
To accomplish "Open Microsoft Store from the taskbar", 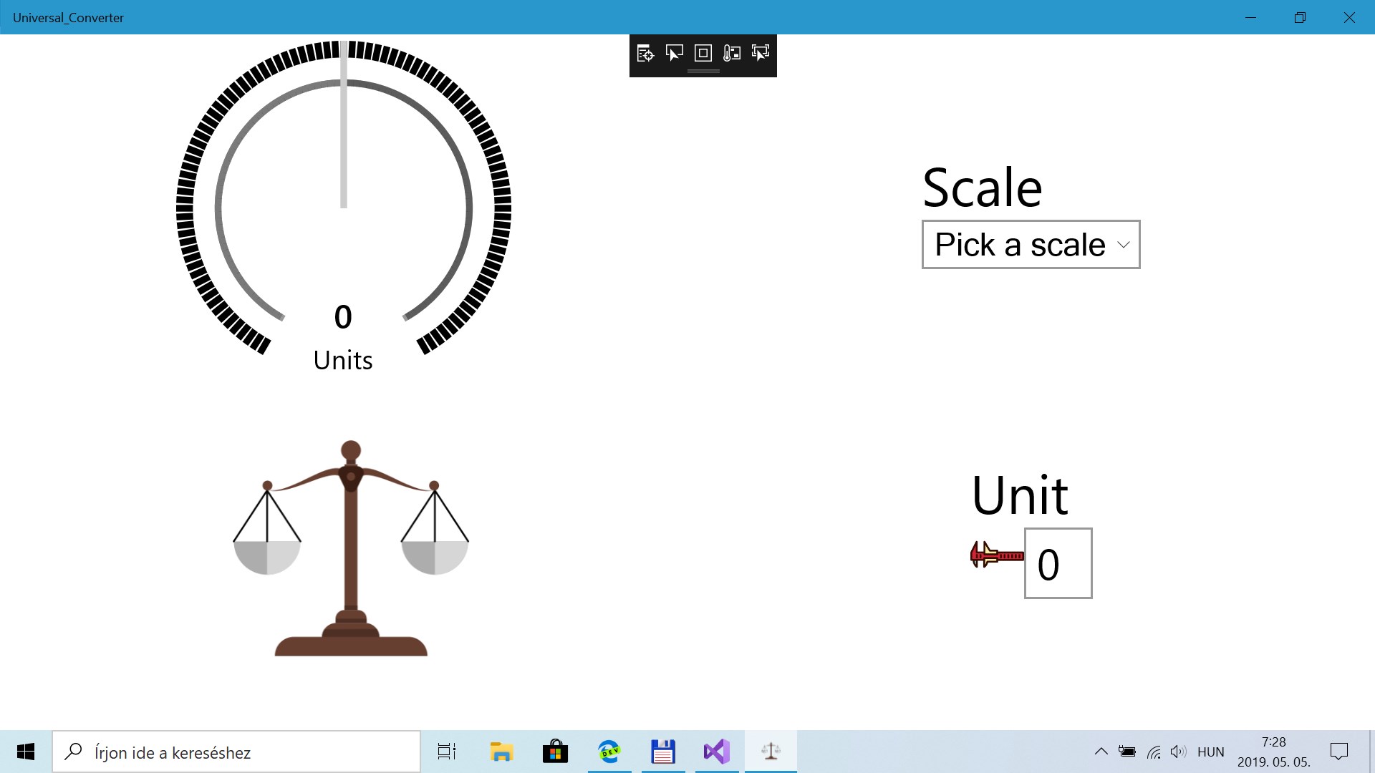I will click(x=555, y=752).
